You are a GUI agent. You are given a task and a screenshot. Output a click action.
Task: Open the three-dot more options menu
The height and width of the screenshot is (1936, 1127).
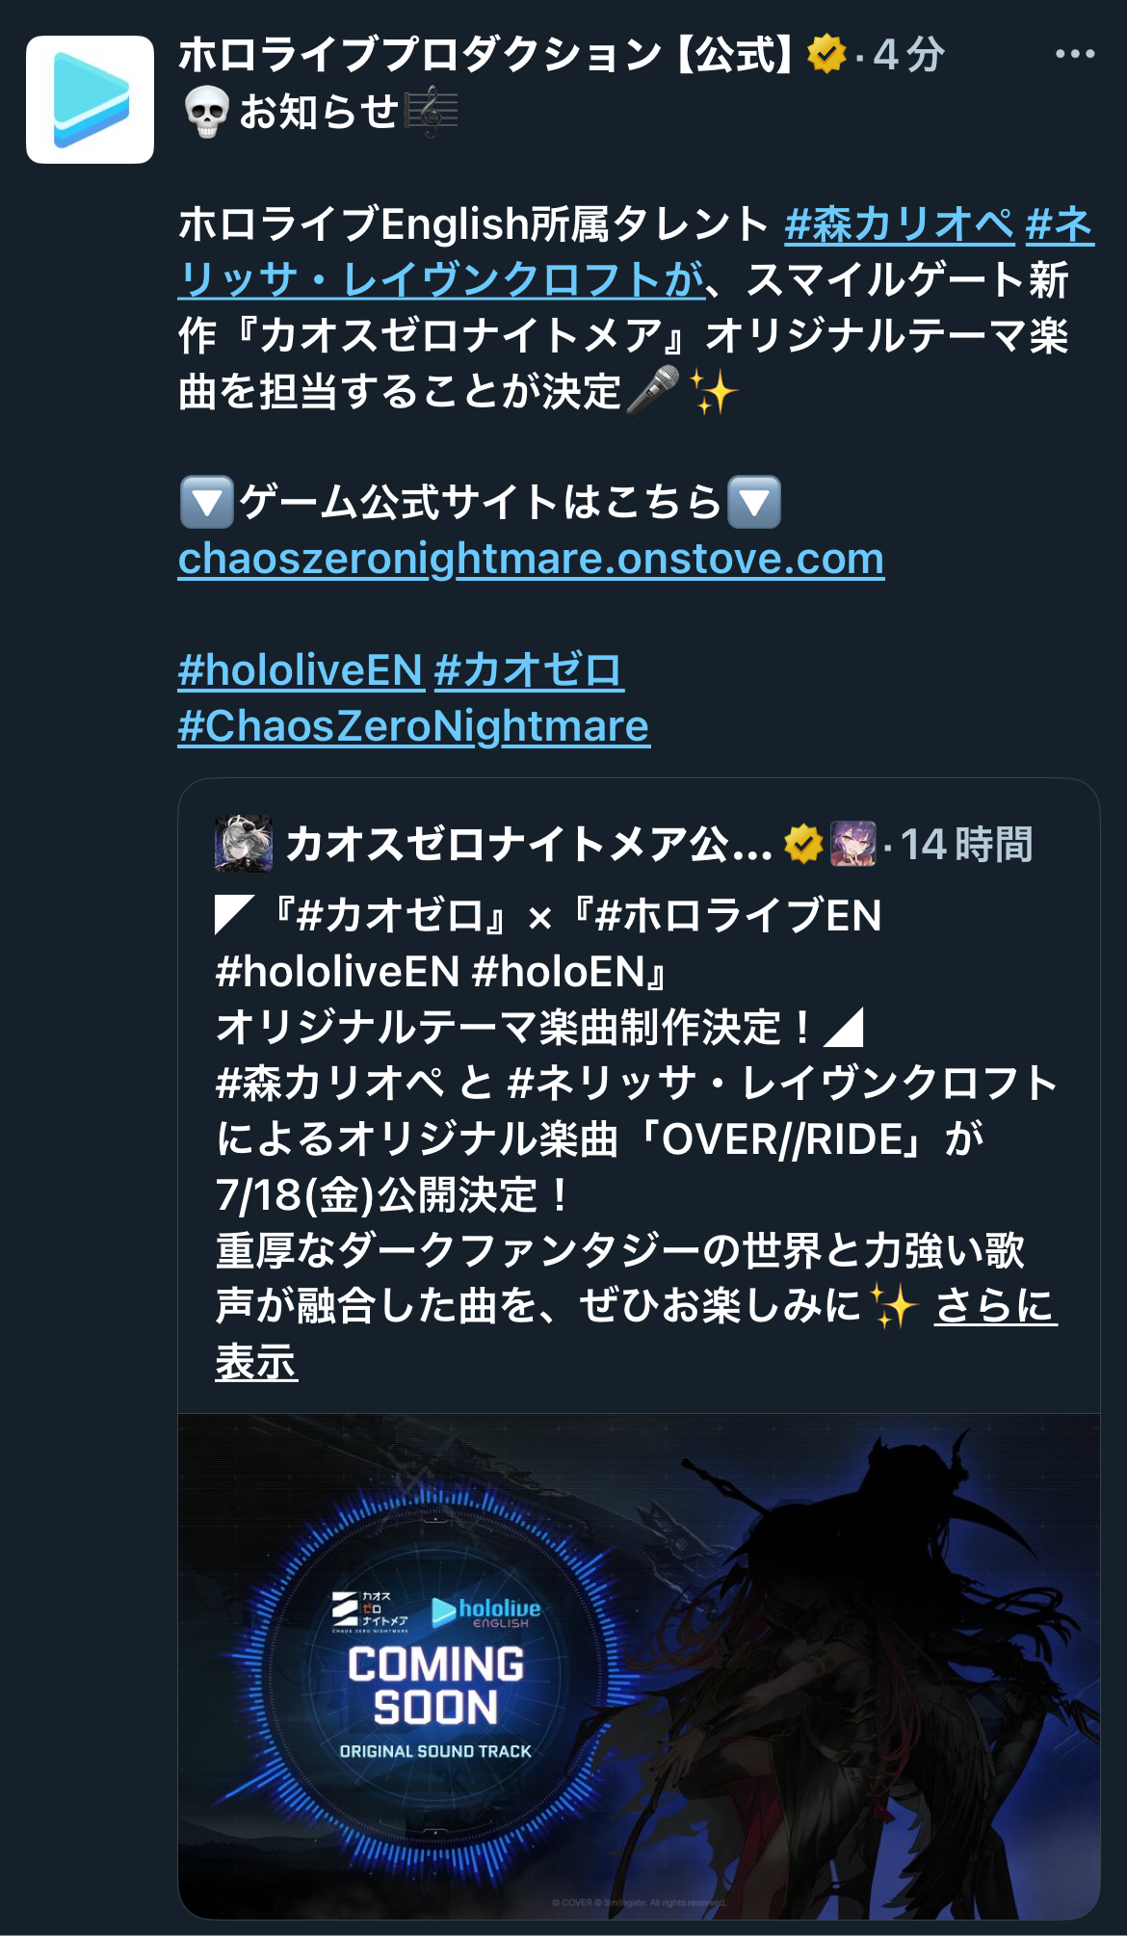[x=1075, y=54]
